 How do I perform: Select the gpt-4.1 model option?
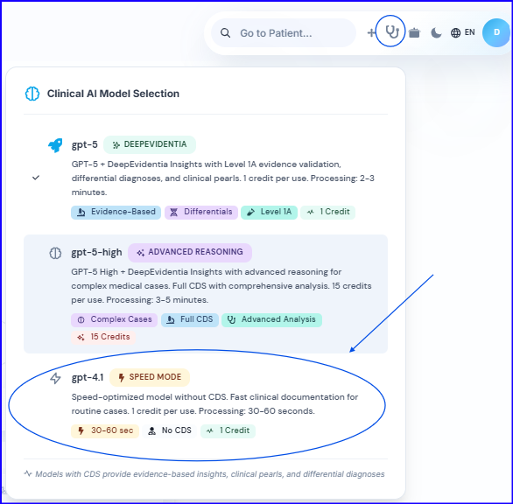206,403
